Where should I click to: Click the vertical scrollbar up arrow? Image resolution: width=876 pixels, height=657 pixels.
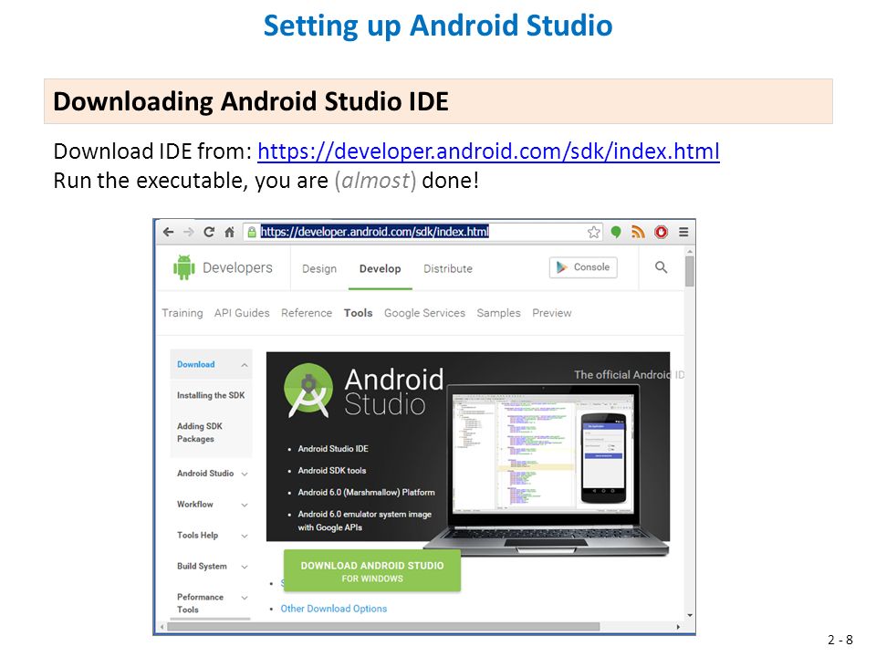point(690,252)
